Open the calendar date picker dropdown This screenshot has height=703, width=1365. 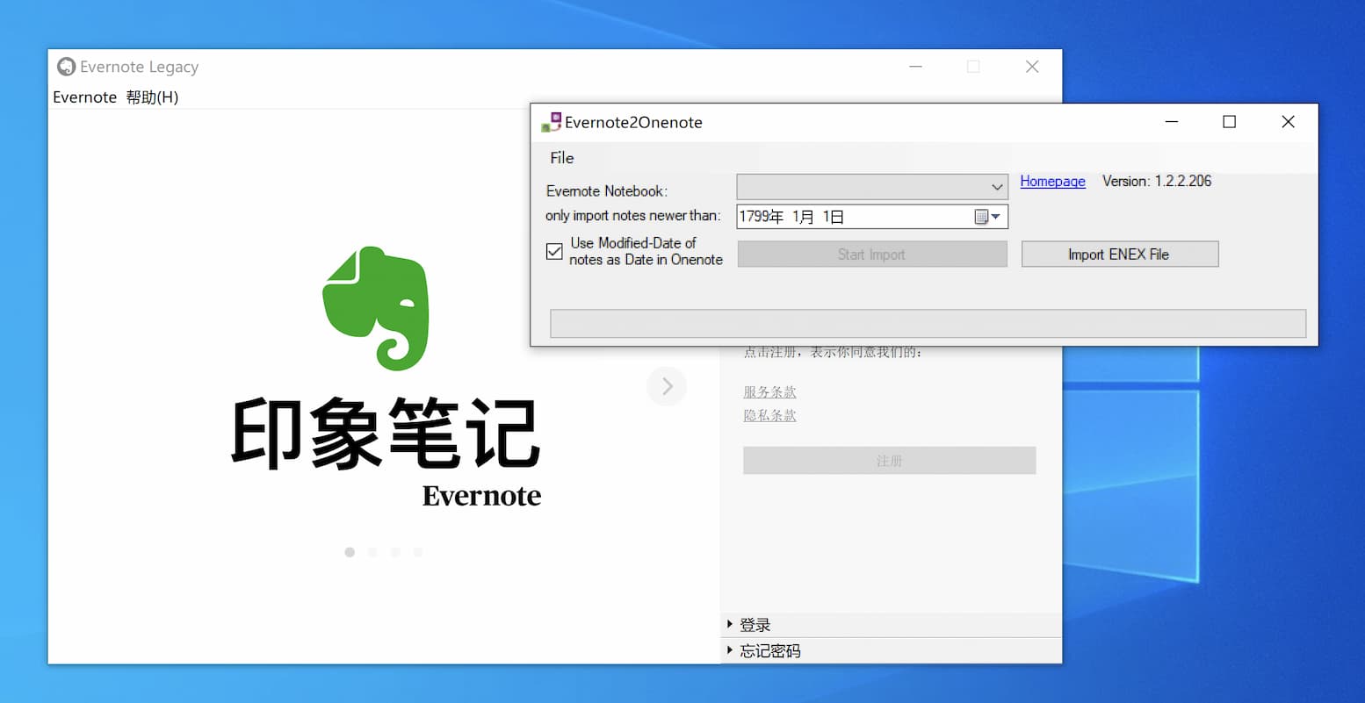(987, 217)
